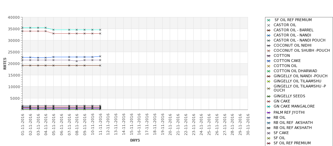
Task: Click the CASTOR OIL - NANDI POUCH legend marker
Action: pyautogui.click(x=269, y=40)
